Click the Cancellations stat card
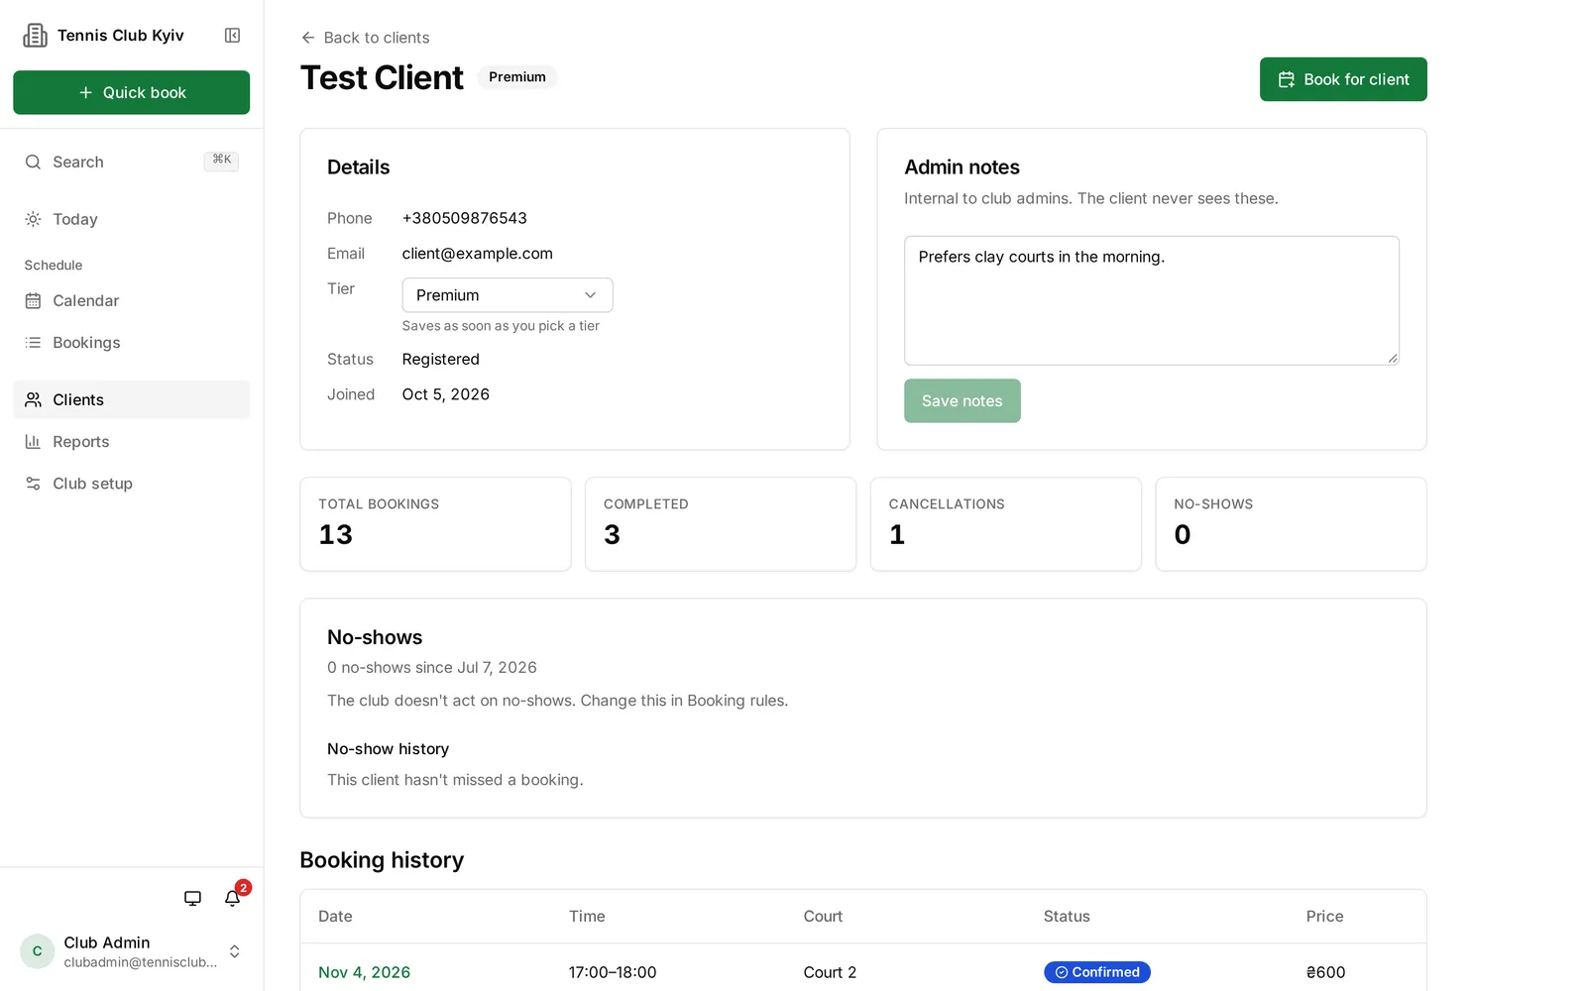 pos(1006,524)
